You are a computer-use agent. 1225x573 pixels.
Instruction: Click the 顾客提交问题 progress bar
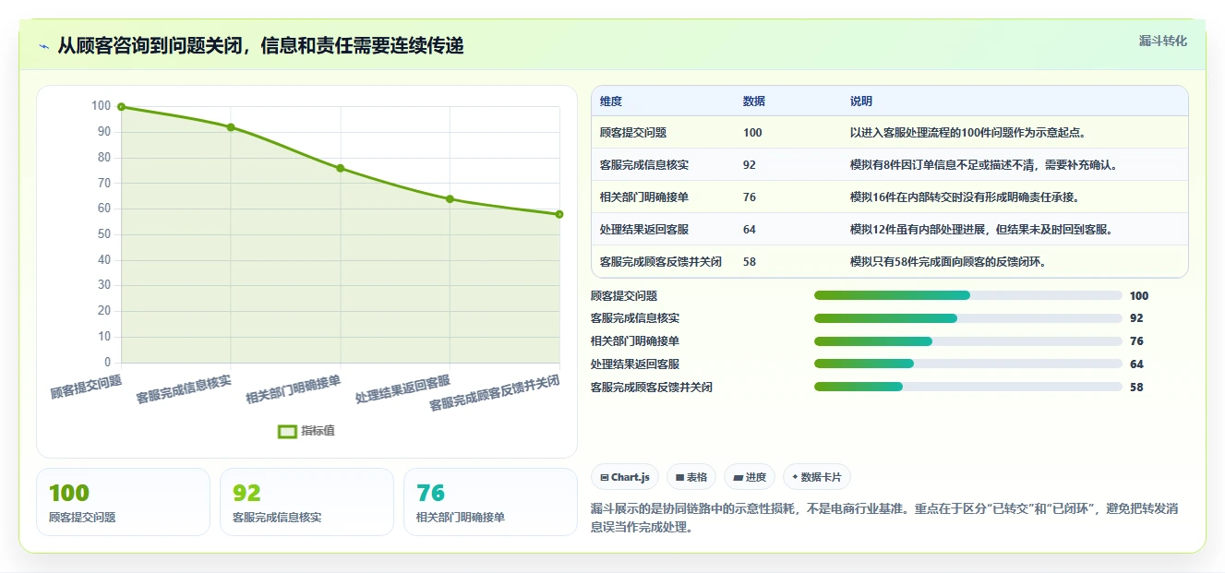pos(968,295)
